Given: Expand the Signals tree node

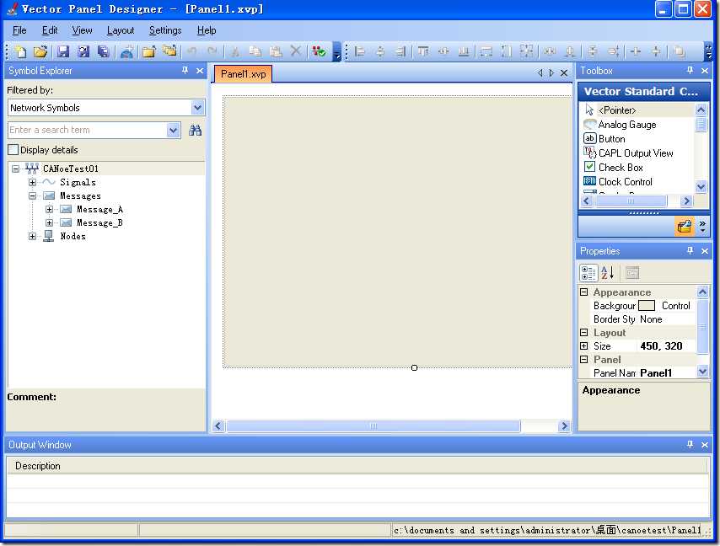Looking at the screenshot, I should pyautogui.click(x=32, y=182).
